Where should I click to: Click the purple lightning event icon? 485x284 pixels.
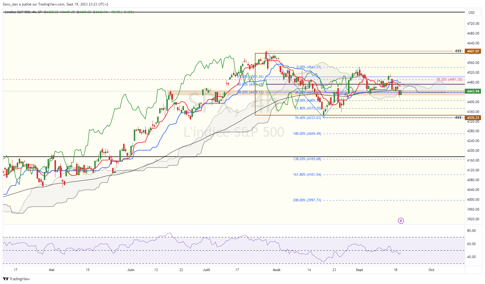tap(401, 221)
